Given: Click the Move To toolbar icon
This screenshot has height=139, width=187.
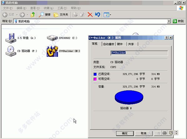Looking at the screenshot, I should tap(75, 15).
